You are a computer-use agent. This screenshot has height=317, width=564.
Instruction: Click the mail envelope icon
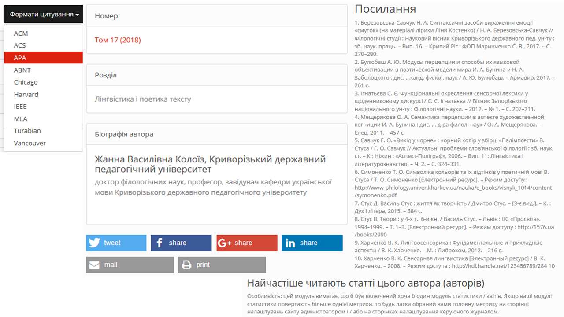click(x=94, y=265)
